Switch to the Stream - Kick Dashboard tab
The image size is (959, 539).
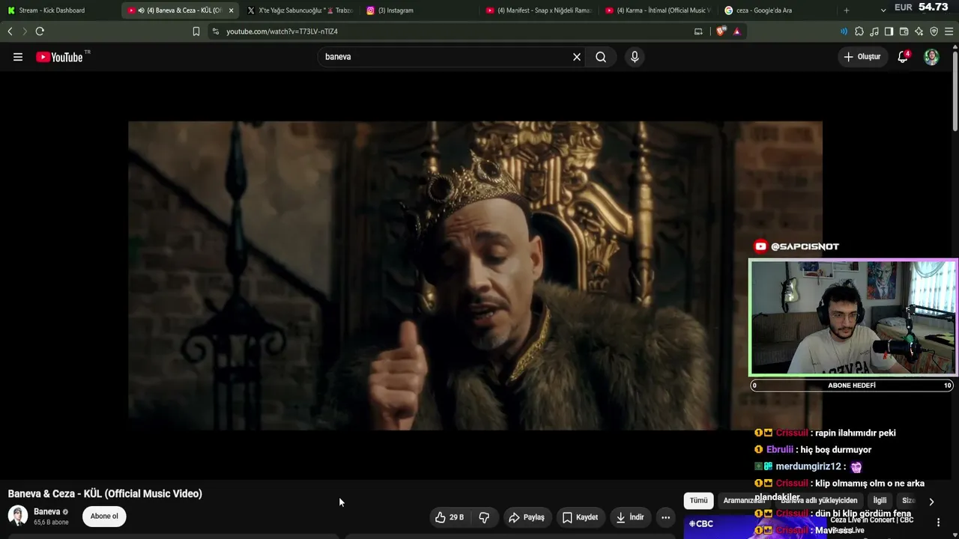coord(60,10)
